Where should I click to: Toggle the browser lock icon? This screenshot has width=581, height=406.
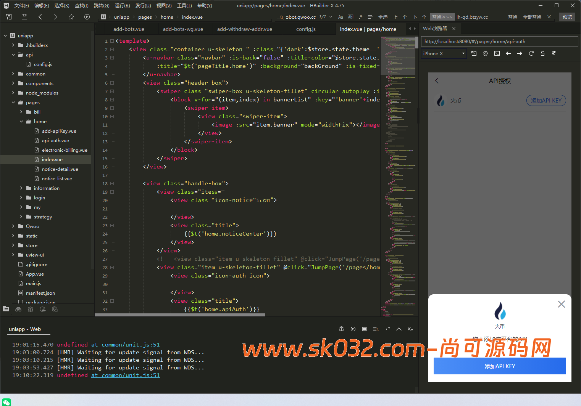[x=542, y=53]
